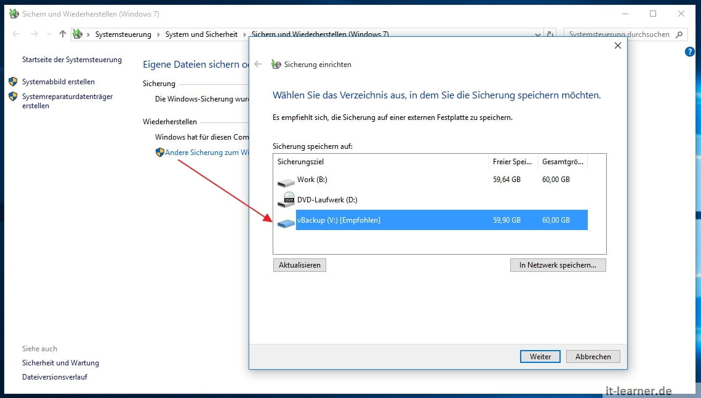Expand the chevron after System und Sicherheit

click(243, 34)
